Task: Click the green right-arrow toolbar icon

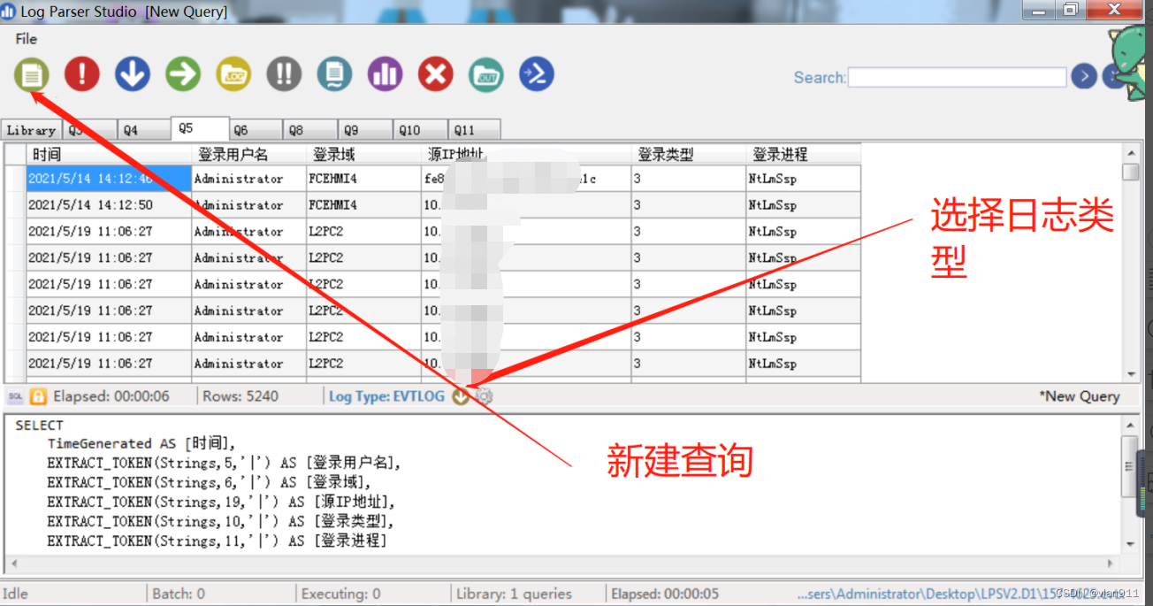Action: (183, 74)
